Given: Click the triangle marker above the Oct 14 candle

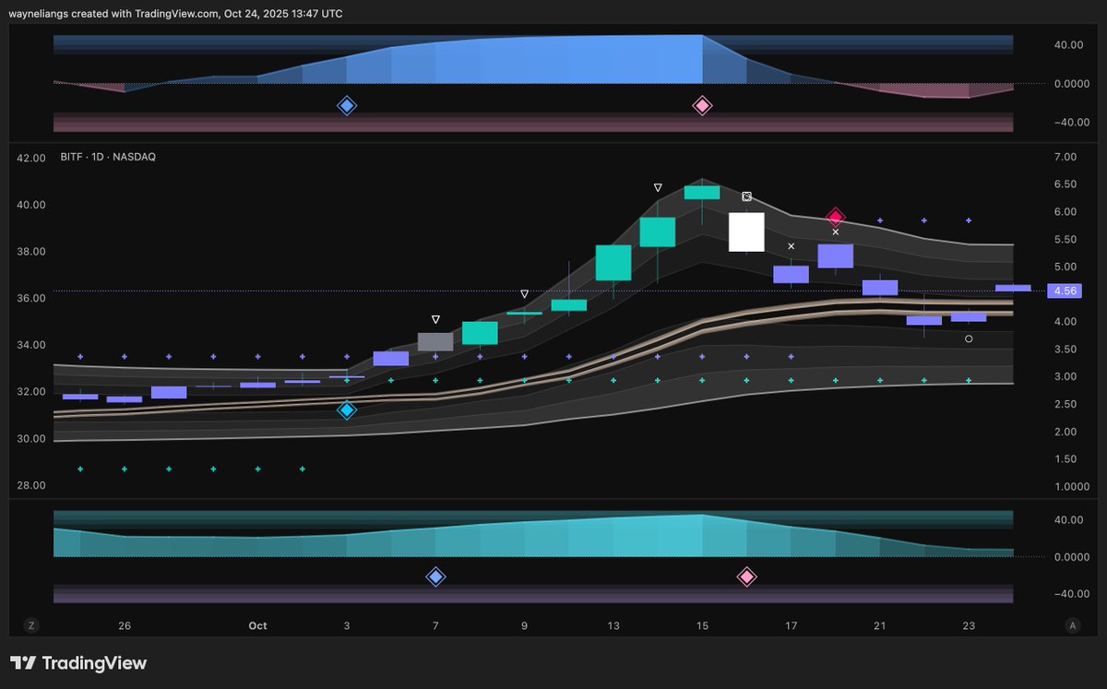Looking at the screenshot, I should pos(658,187).
